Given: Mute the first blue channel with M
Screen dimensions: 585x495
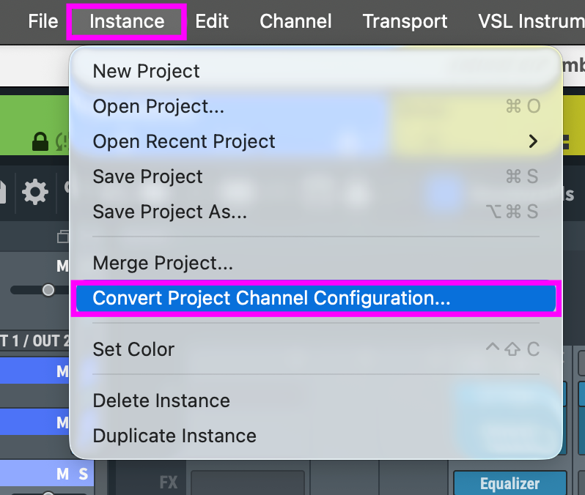Looking at the screenshot, I should [62, 372].
